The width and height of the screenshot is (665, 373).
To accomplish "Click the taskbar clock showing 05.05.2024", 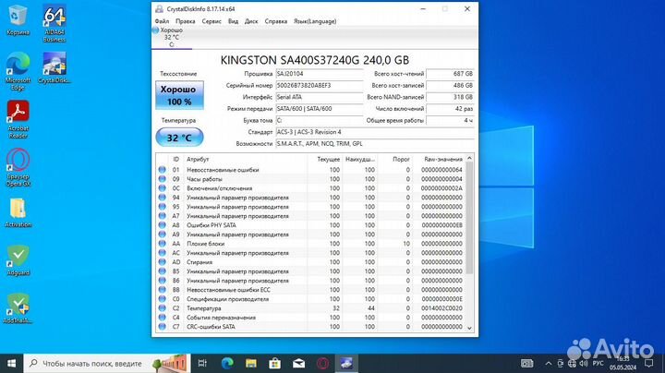I will (x=623, y=363).
